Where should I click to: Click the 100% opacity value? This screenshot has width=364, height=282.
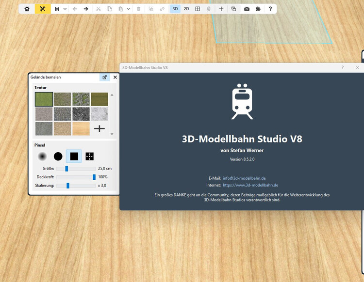tap(102, 177)
